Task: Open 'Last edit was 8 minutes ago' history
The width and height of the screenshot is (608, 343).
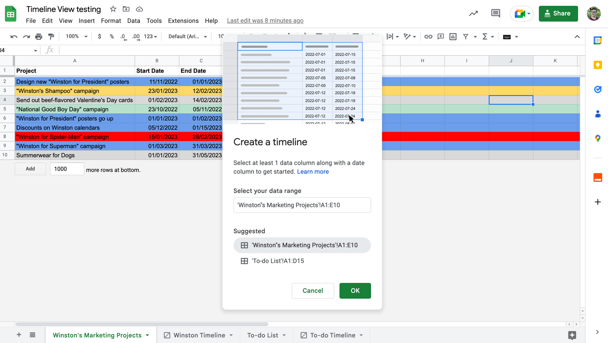Action: coord(265,21)
